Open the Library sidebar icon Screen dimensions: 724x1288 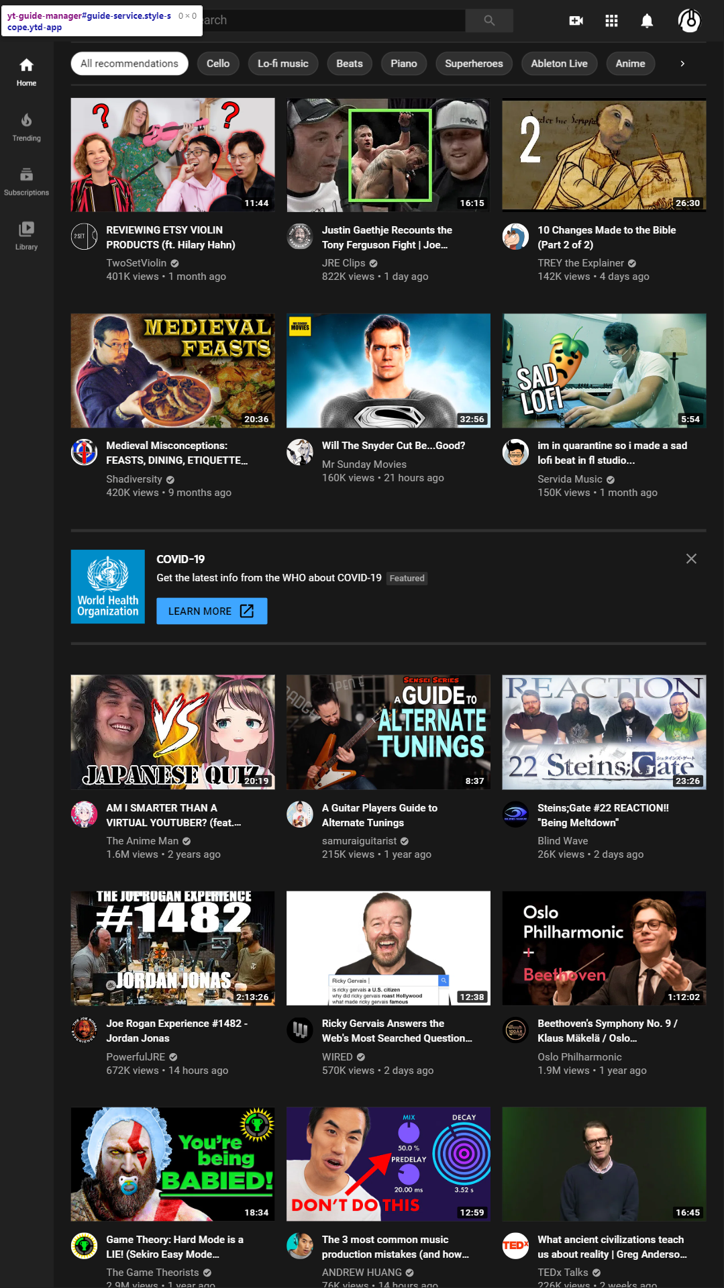26,236
